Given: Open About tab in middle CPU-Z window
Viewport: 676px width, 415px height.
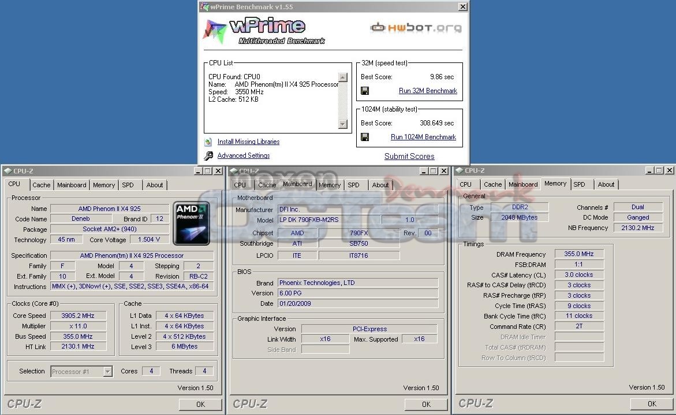Looking at the screenshot, I should [x=380, y=185].
